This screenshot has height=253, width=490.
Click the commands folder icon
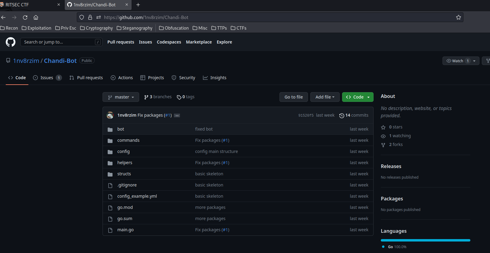pos(110,141)
